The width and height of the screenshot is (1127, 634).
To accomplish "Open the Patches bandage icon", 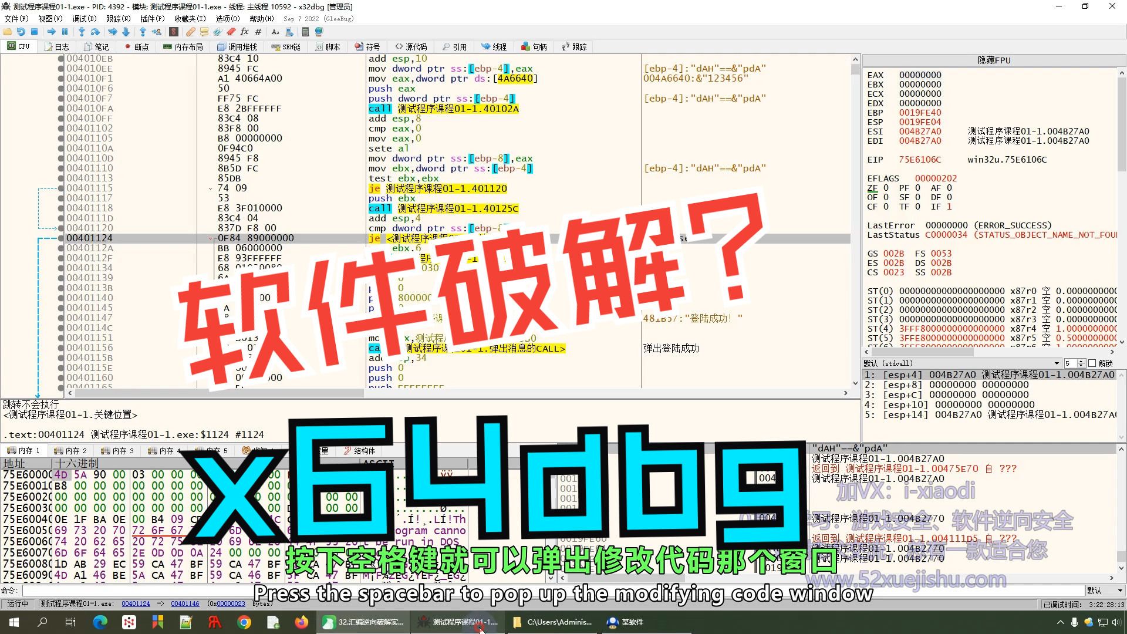I will click(x=191, y=32).
